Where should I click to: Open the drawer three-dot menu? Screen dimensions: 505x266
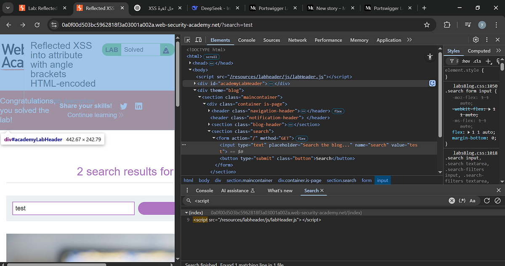click(187, 190)
